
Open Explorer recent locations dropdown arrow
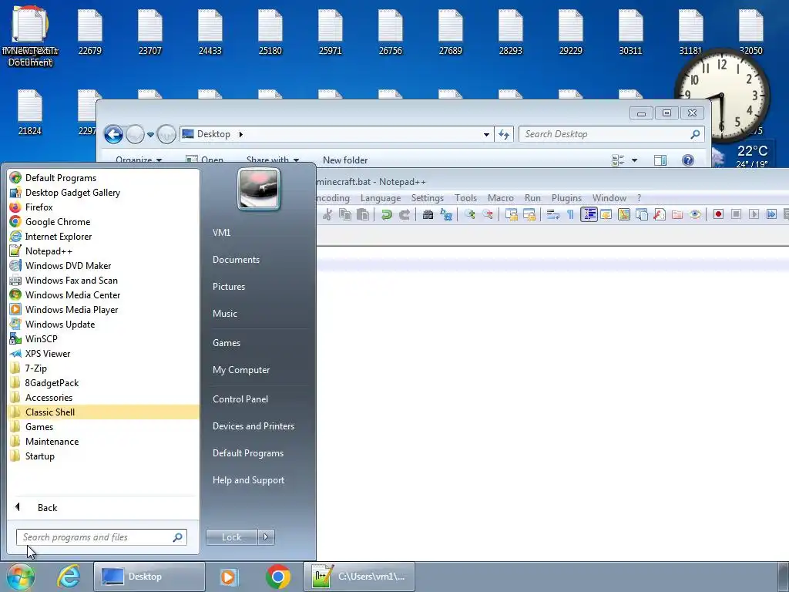pyautogui.click(x=150, y=134)
